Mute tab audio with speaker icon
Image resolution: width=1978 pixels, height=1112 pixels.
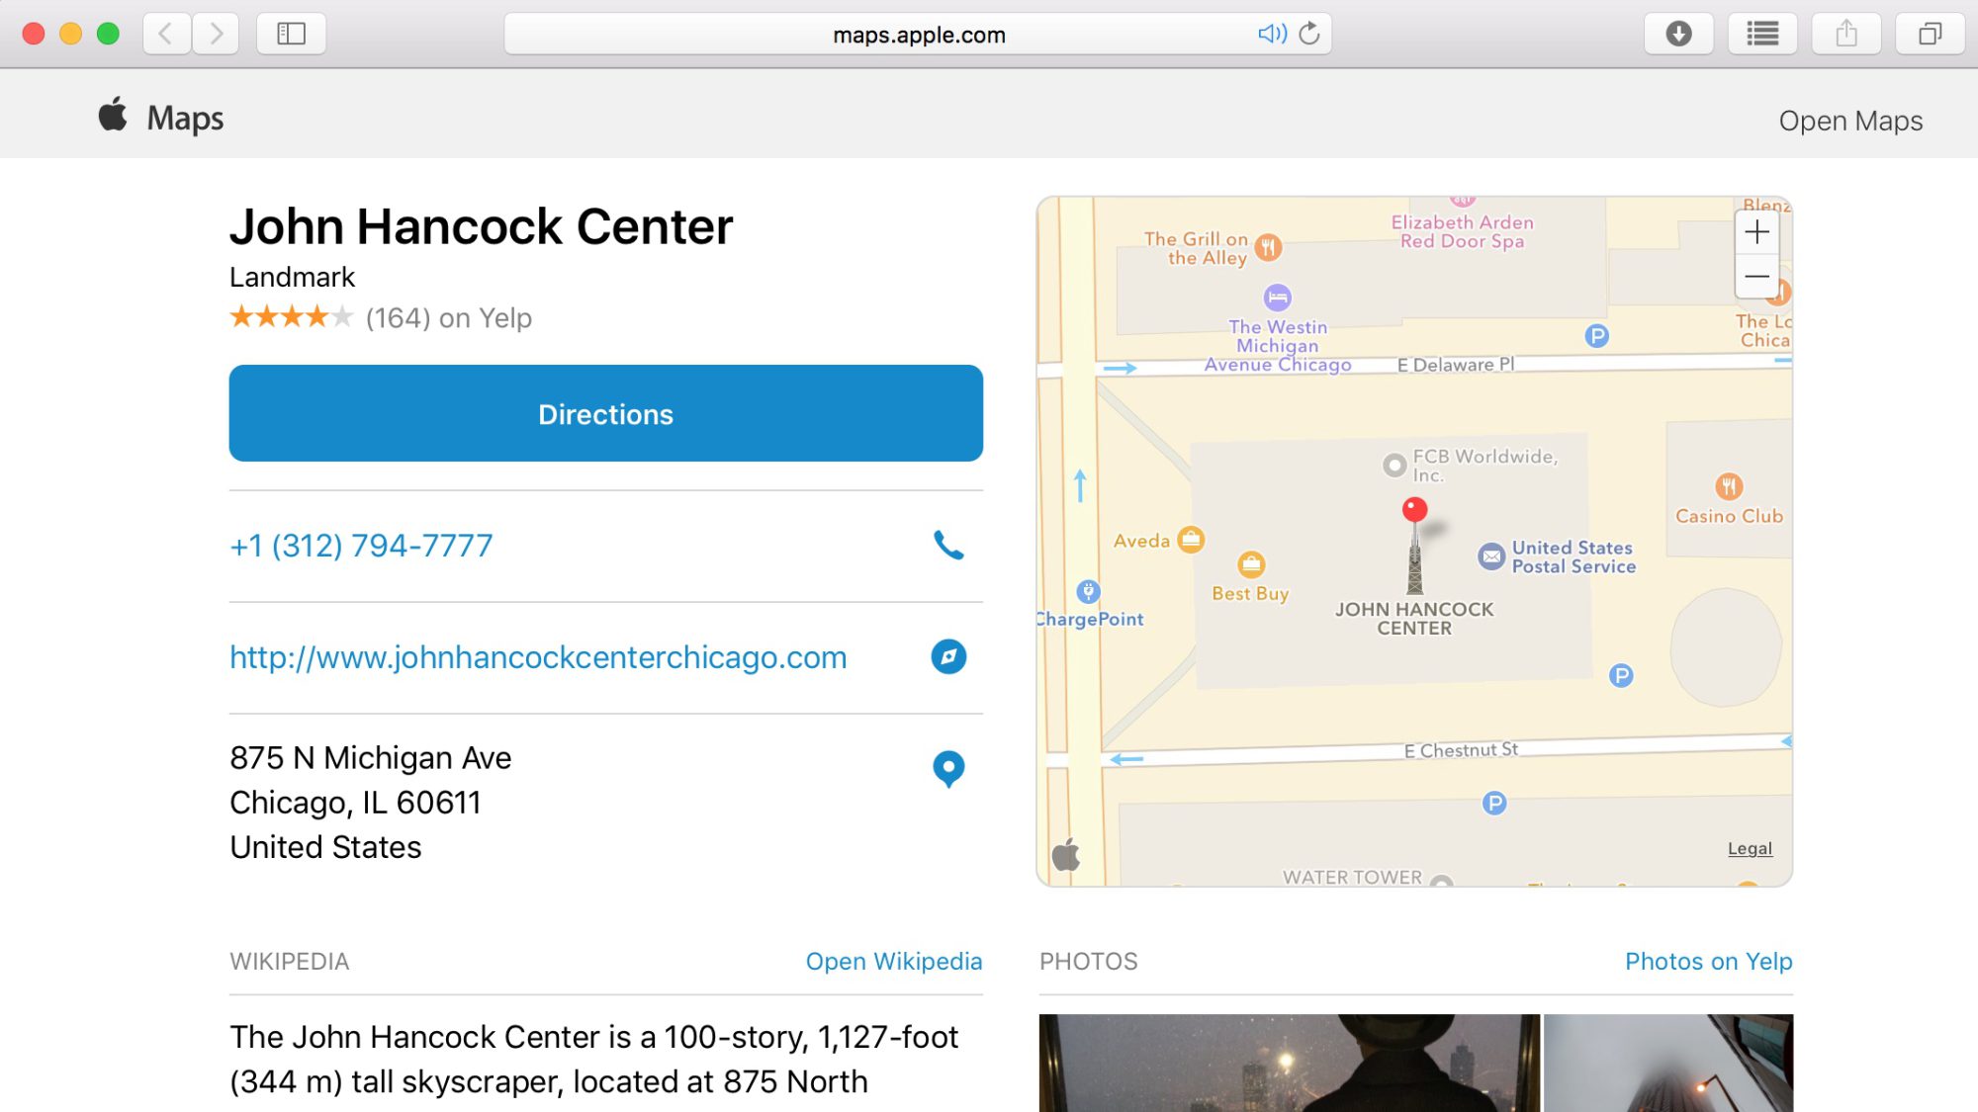[x=1271, y=35]
